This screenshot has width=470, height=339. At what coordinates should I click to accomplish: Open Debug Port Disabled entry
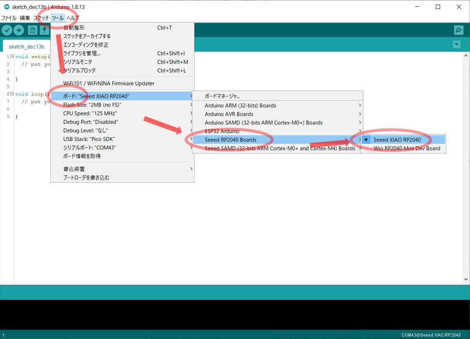click(x=122, y=122)
